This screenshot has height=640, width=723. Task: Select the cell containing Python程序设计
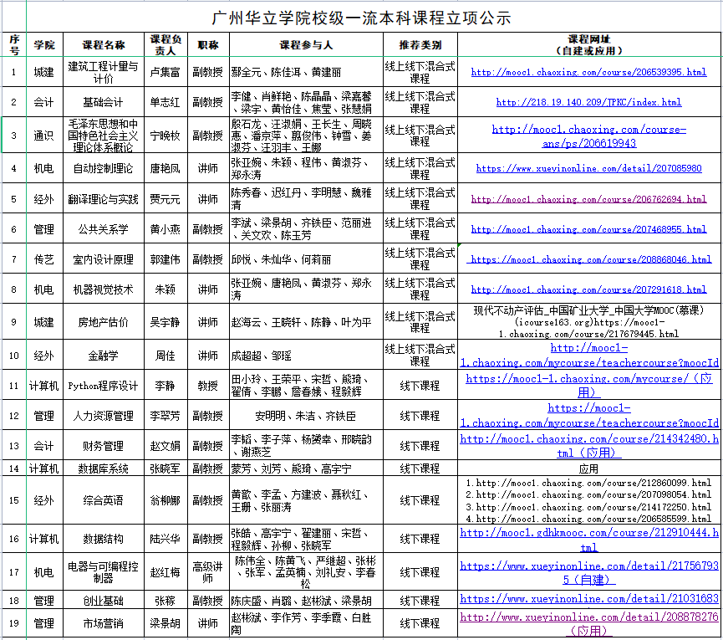point(104,387)
